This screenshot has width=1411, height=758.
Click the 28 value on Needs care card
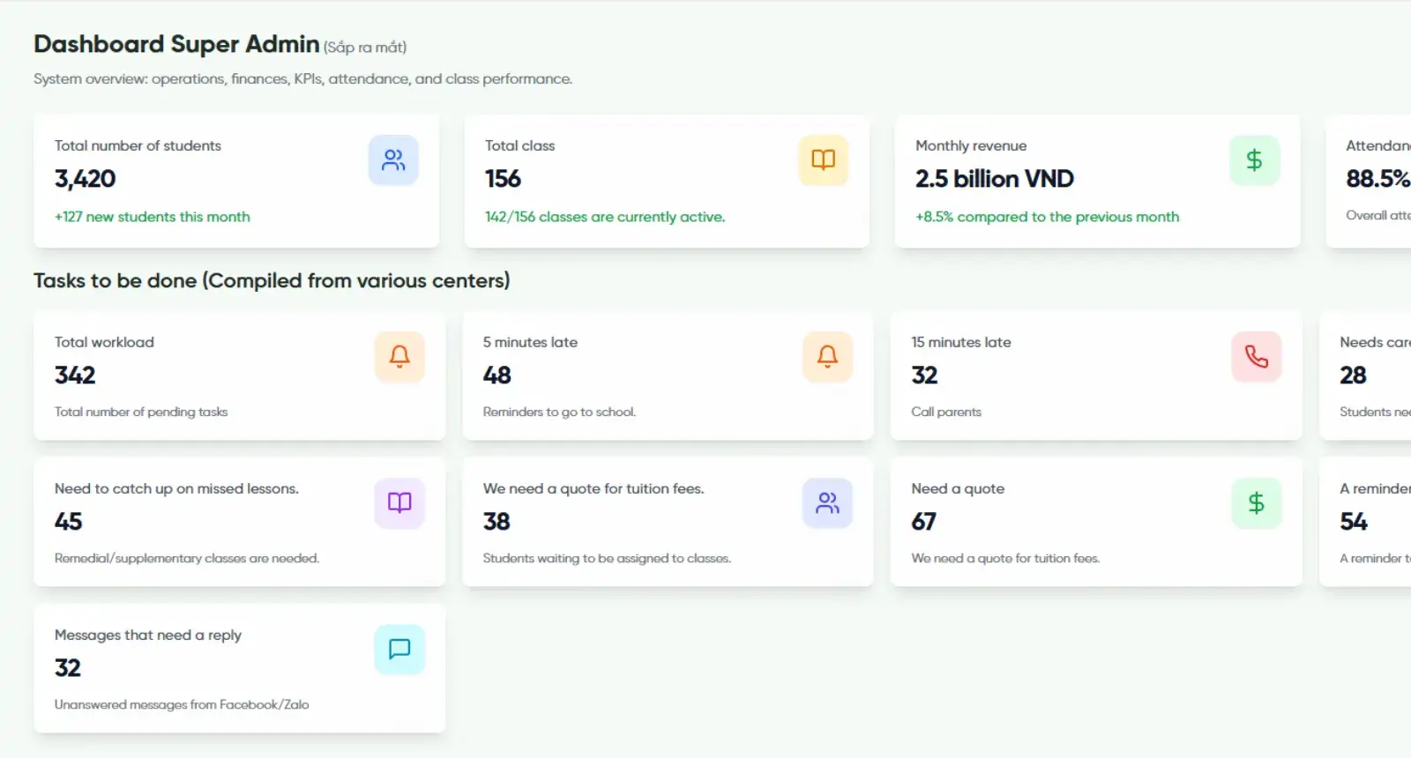[x=1353, y=375]
